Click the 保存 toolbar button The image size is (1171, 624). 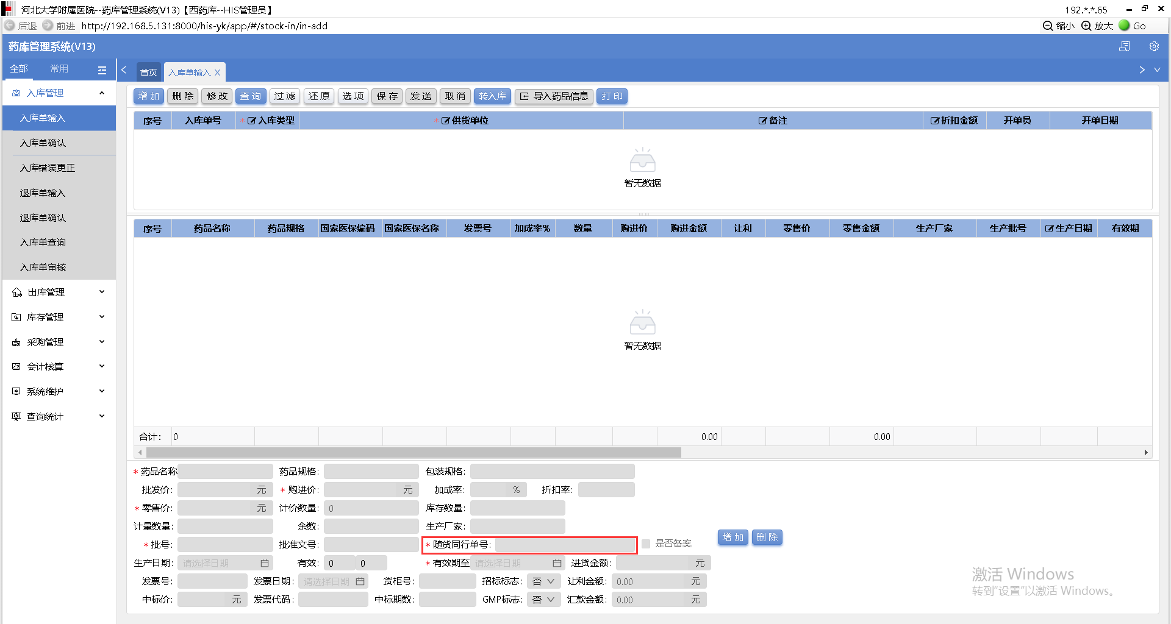point(387,96)
